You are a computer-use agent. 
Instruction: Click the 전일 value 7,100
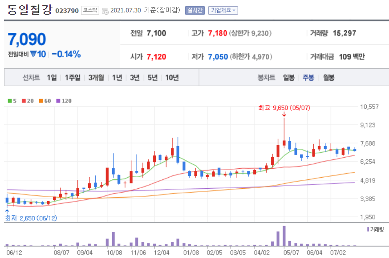click(x=156, y=33)
